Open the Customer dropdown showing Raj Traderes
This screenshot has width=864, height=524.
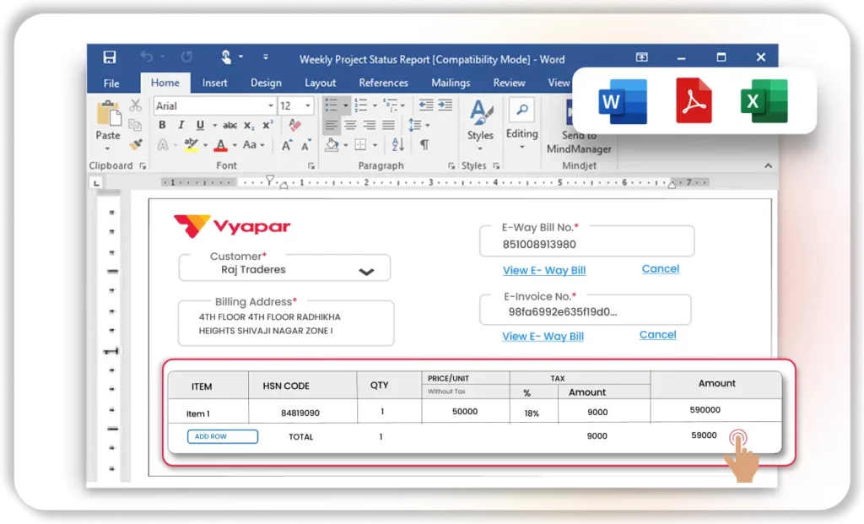point(366,271)
